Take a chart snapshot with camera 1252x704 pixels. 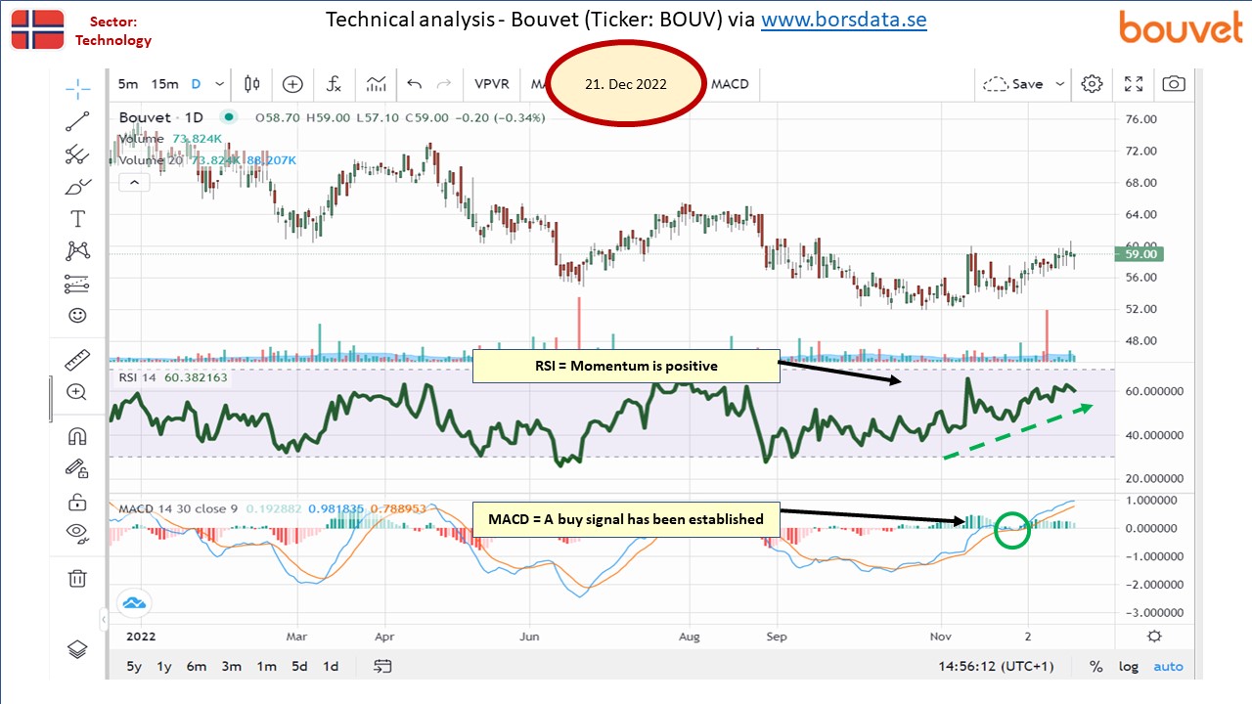click(1174, 84)
